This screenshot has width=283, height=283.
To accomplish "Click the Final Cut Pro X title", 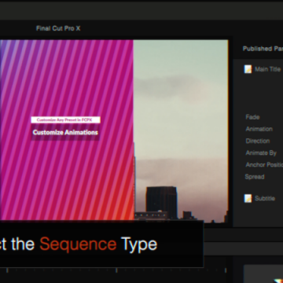I will (x=58, y=28).
